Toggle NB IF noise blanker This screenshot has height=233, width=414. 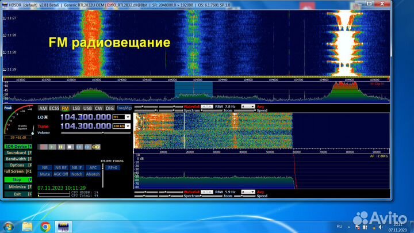click(x=77, y=168)
